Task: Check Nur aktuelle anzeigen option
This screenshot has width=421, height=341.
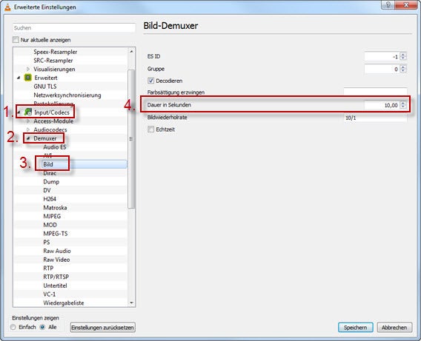Action: [16, 40]
